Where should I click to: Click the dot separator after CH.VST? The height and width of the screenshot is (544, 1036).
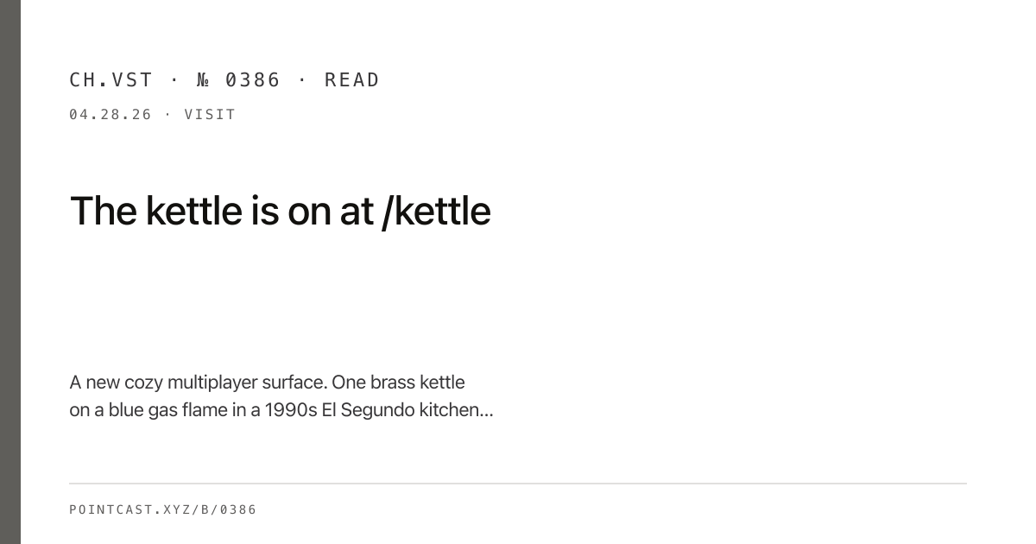(174, 80)
